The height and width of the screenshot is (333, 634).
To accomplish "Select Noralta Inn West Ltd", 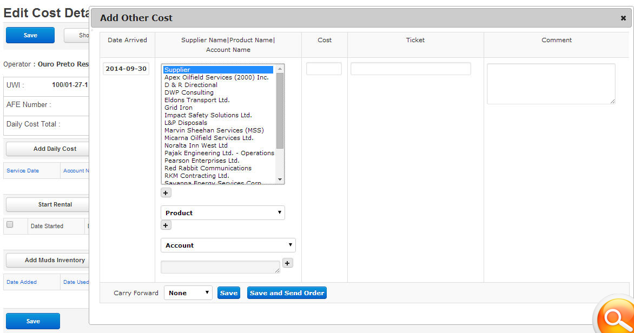I will (196, 145).
